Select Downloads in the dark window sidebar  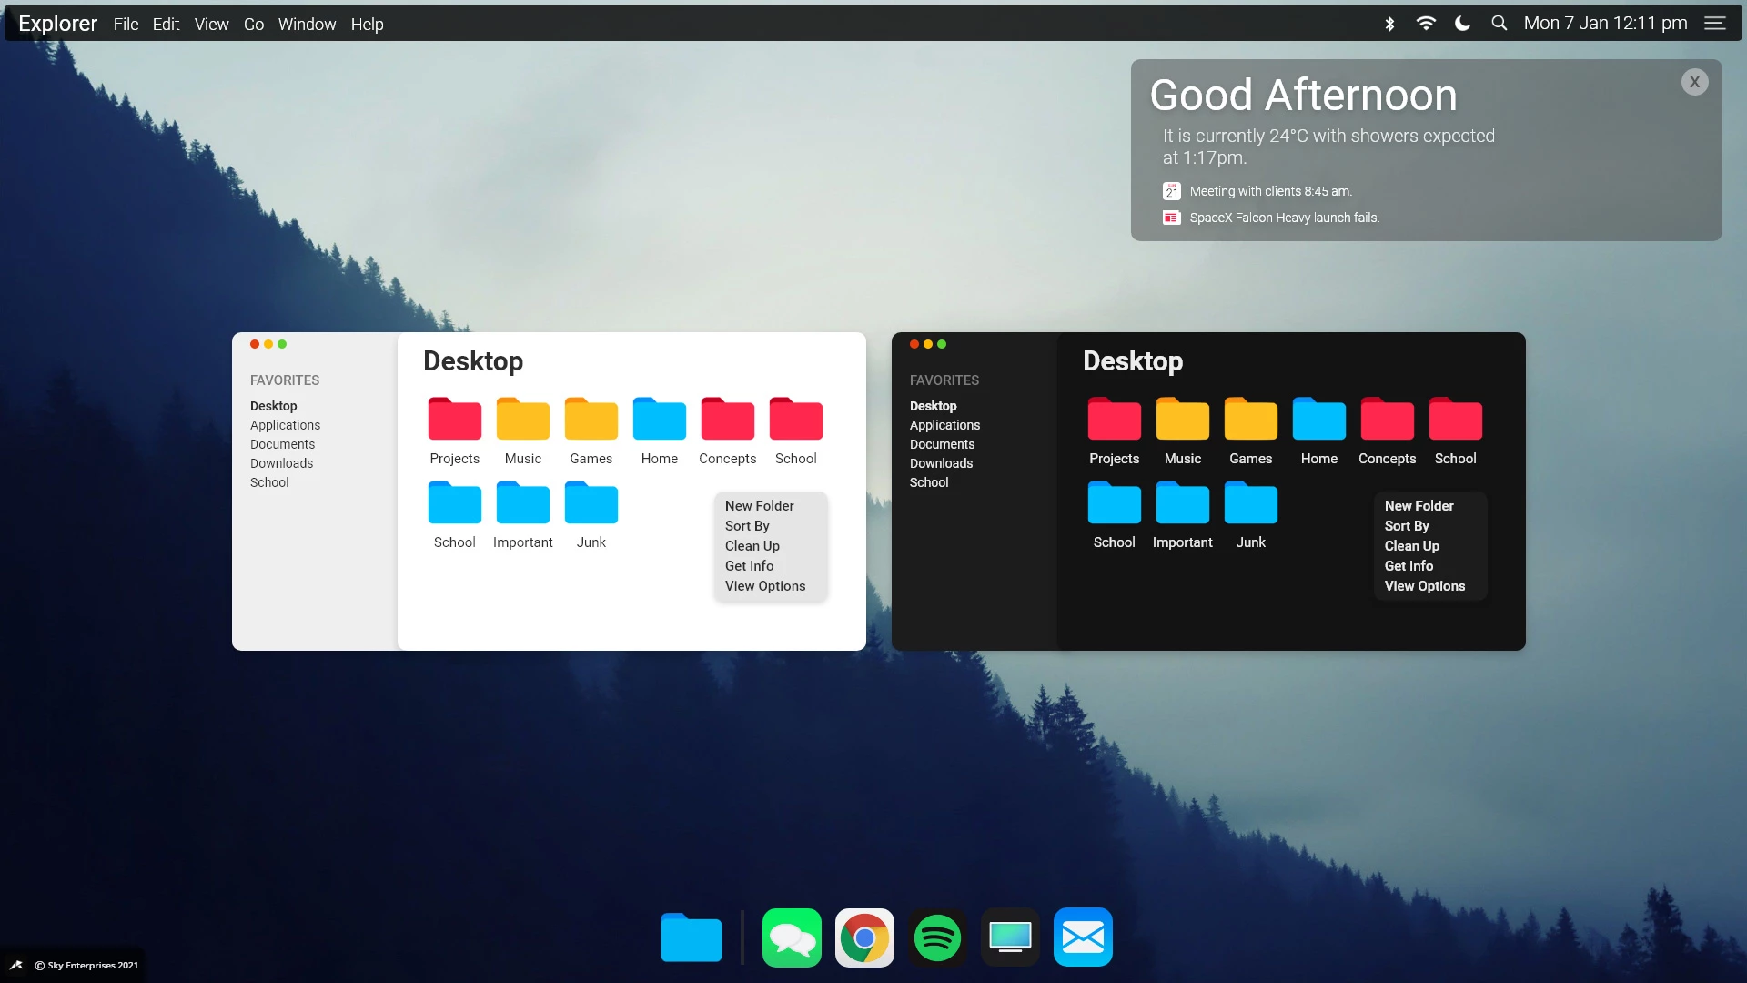click(x=941, y=463)
